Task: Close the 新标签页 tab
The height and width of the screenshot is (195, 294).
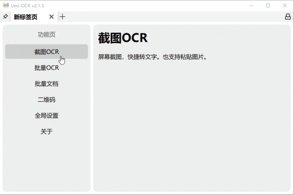Action: 51,17
